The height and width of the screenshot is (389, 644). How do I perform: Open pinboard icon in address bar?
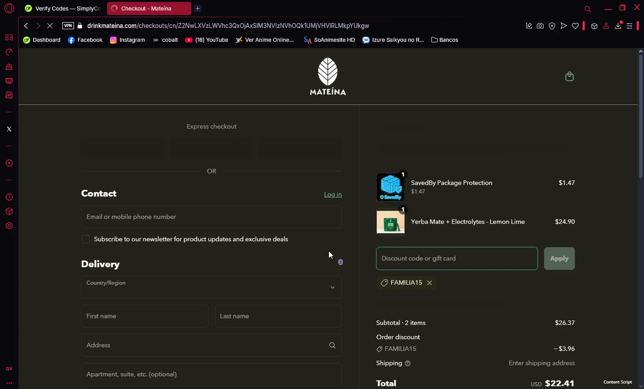529,26
